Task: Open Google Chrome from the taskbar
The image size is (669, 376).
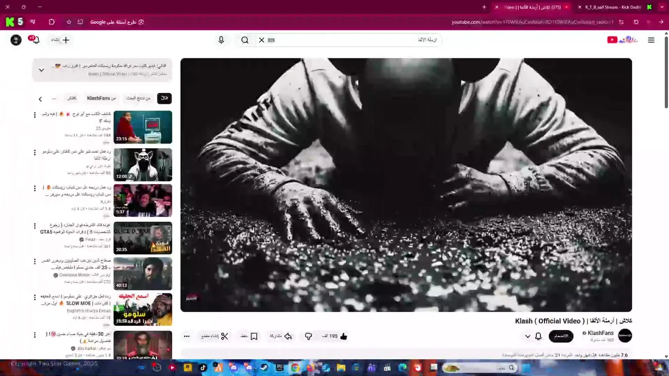Action: [295, 368]
